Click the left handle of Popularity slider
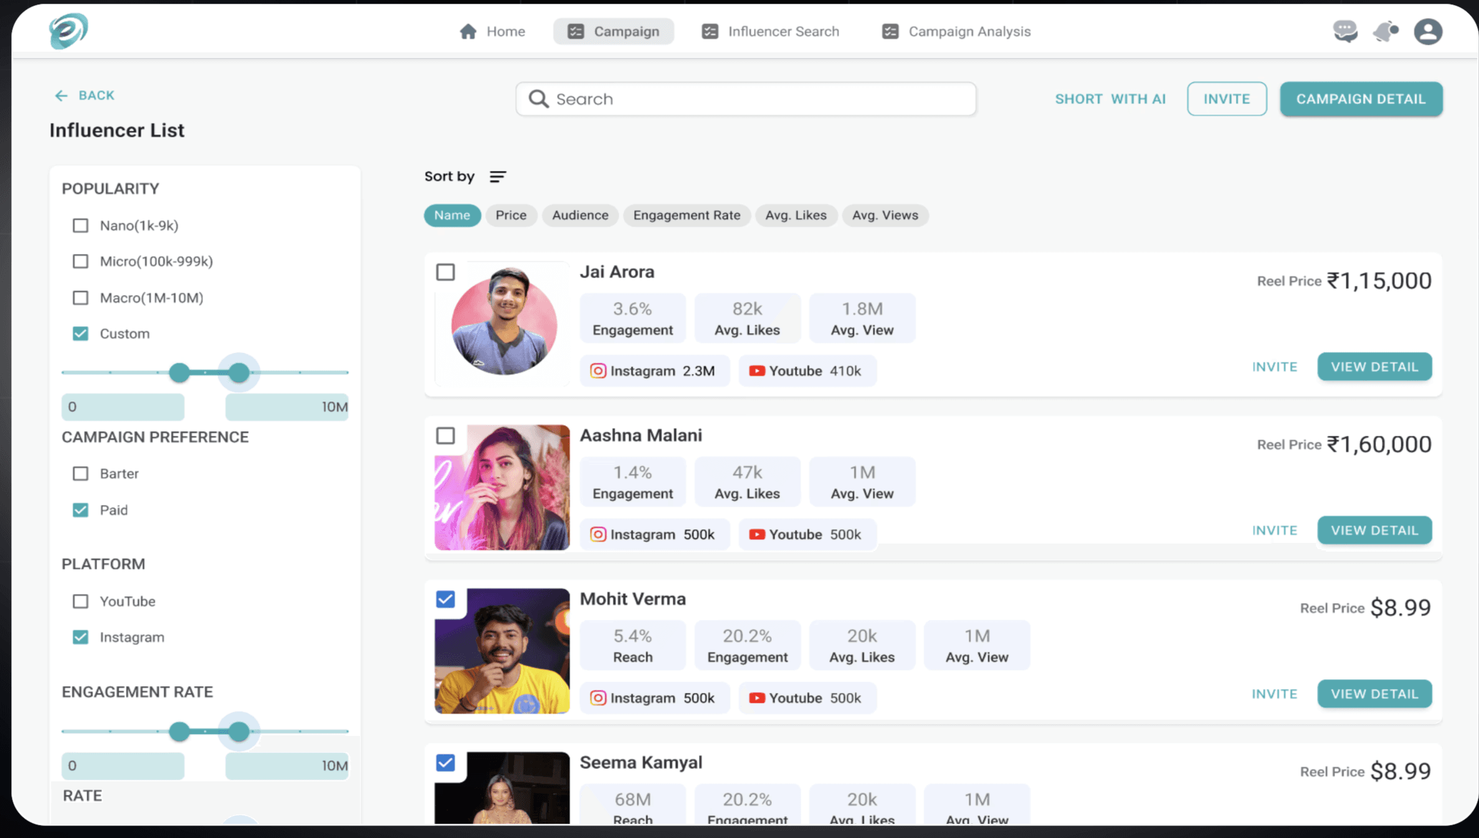 click(x=179, y=373)
